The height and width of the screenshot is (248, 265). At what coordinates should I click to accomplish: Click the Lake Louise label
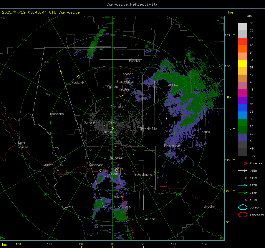tap(23, 145)
